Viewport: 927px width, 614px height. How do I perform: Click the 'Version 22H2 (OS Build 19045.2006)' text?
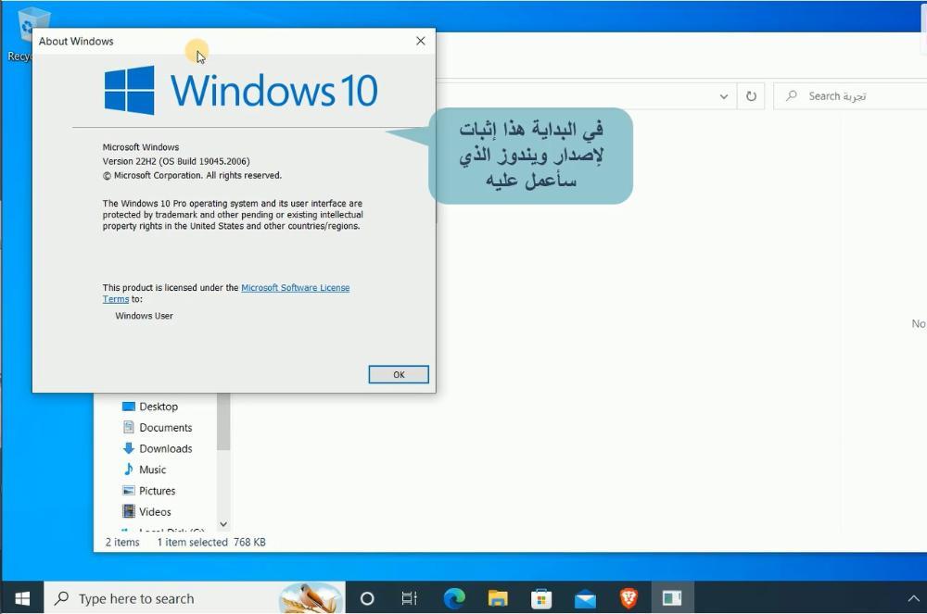click(x=176, y=161)
